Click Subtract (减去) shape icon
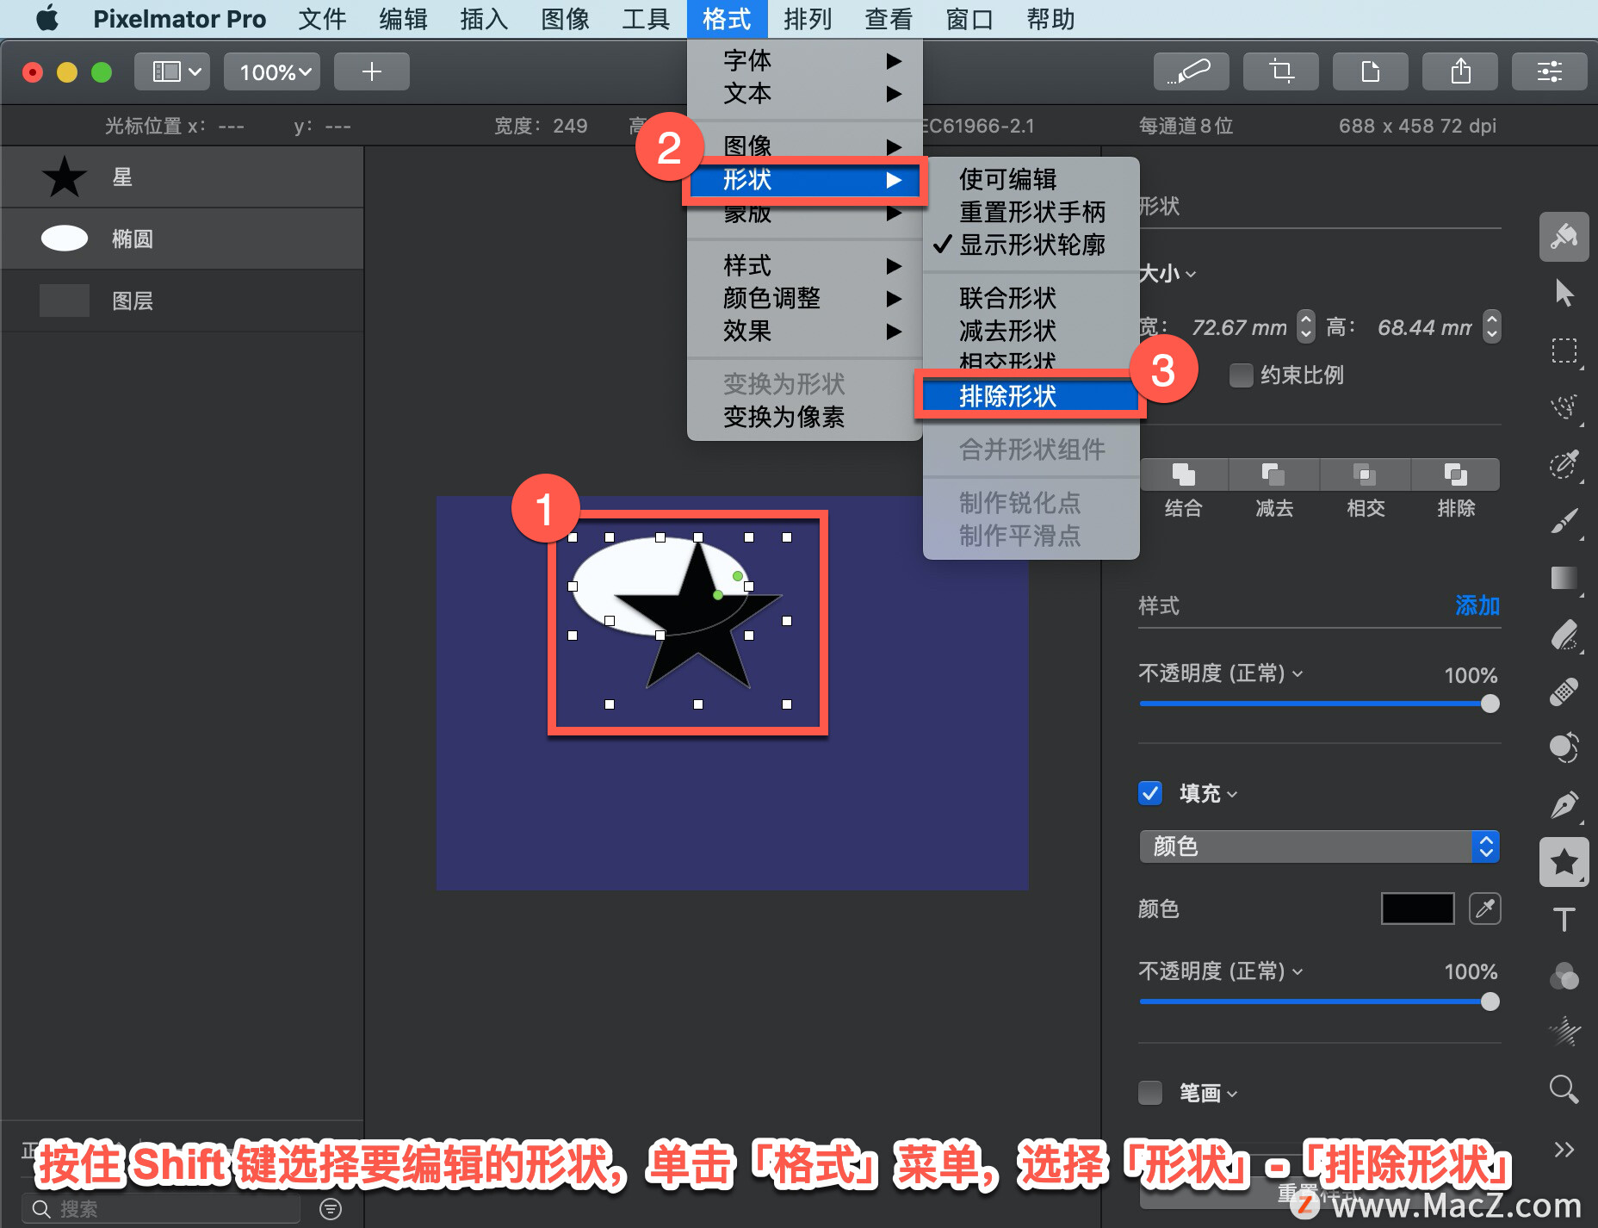The height and width of the screenshot is (1228, 1598). click(x=1274, y=474)
